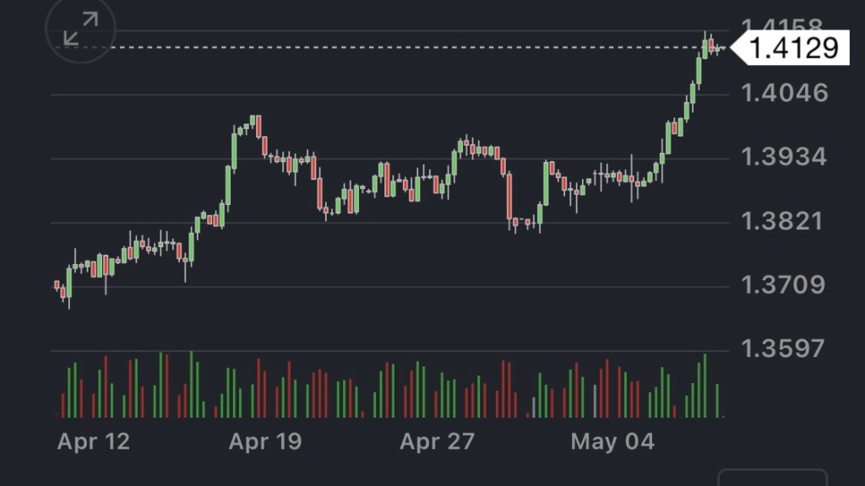The width and height of the screenshot is (865, 486).
Task: Click the 1.4129 current price tag
Action: [793, 48]
